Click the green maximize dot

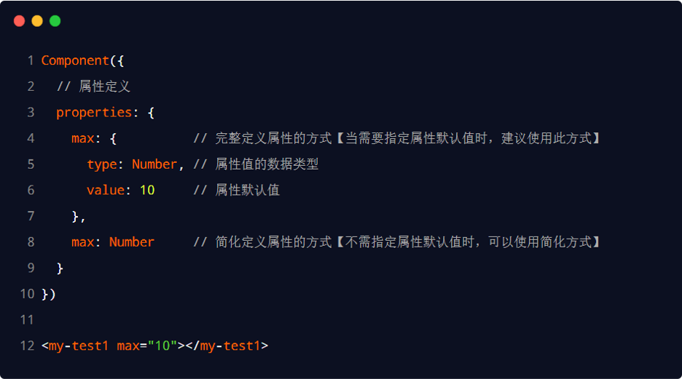click(x=55, y=21)
